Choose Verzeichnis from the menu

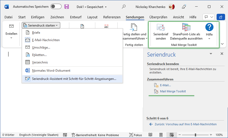pos(72,62)
